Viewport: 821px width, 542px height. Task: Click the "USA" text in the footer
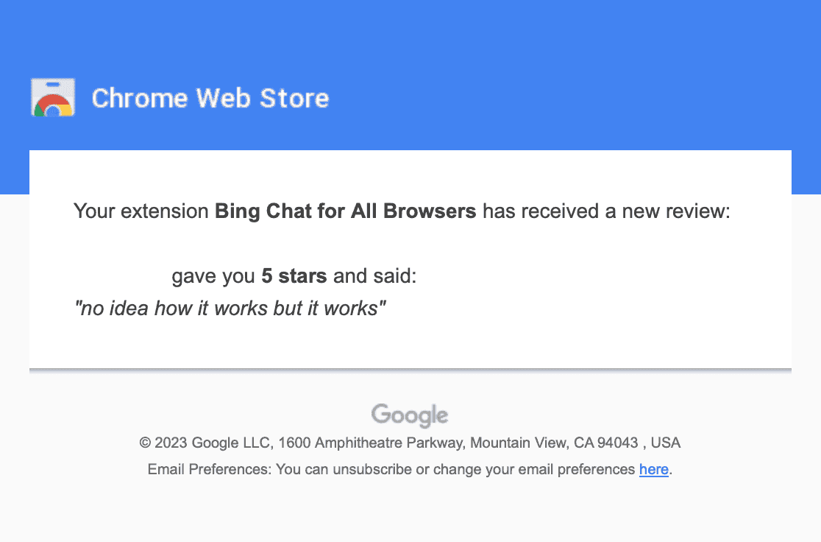point(666,443)
